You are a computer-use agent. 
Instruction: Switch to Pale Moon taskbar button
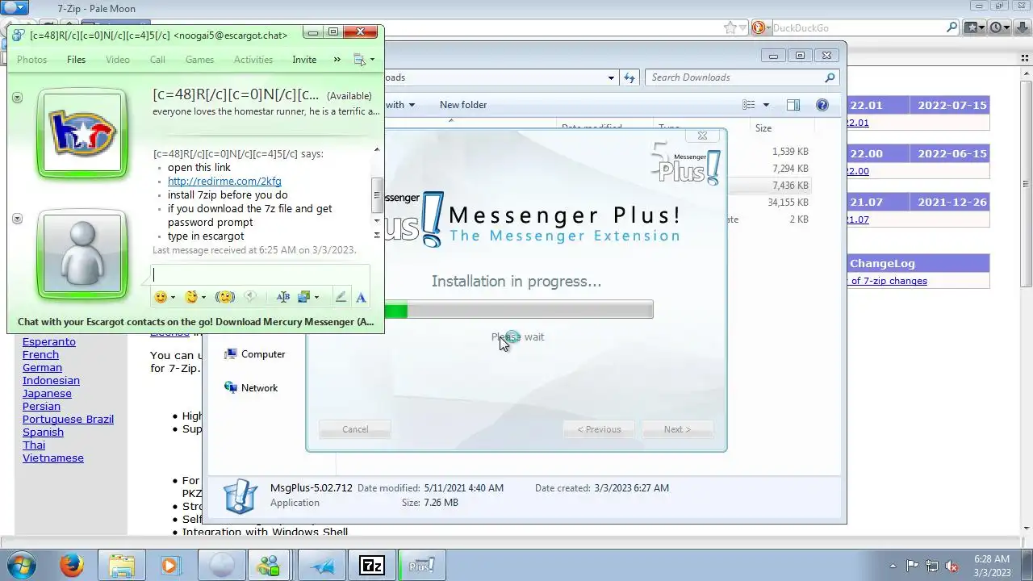tap(221, 566)
